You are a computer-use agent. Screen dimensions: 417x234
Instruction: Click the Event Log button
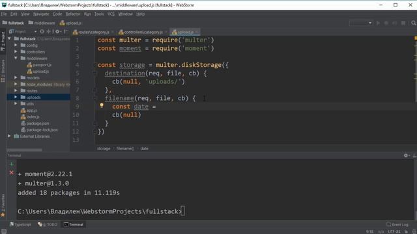(397, 224)
